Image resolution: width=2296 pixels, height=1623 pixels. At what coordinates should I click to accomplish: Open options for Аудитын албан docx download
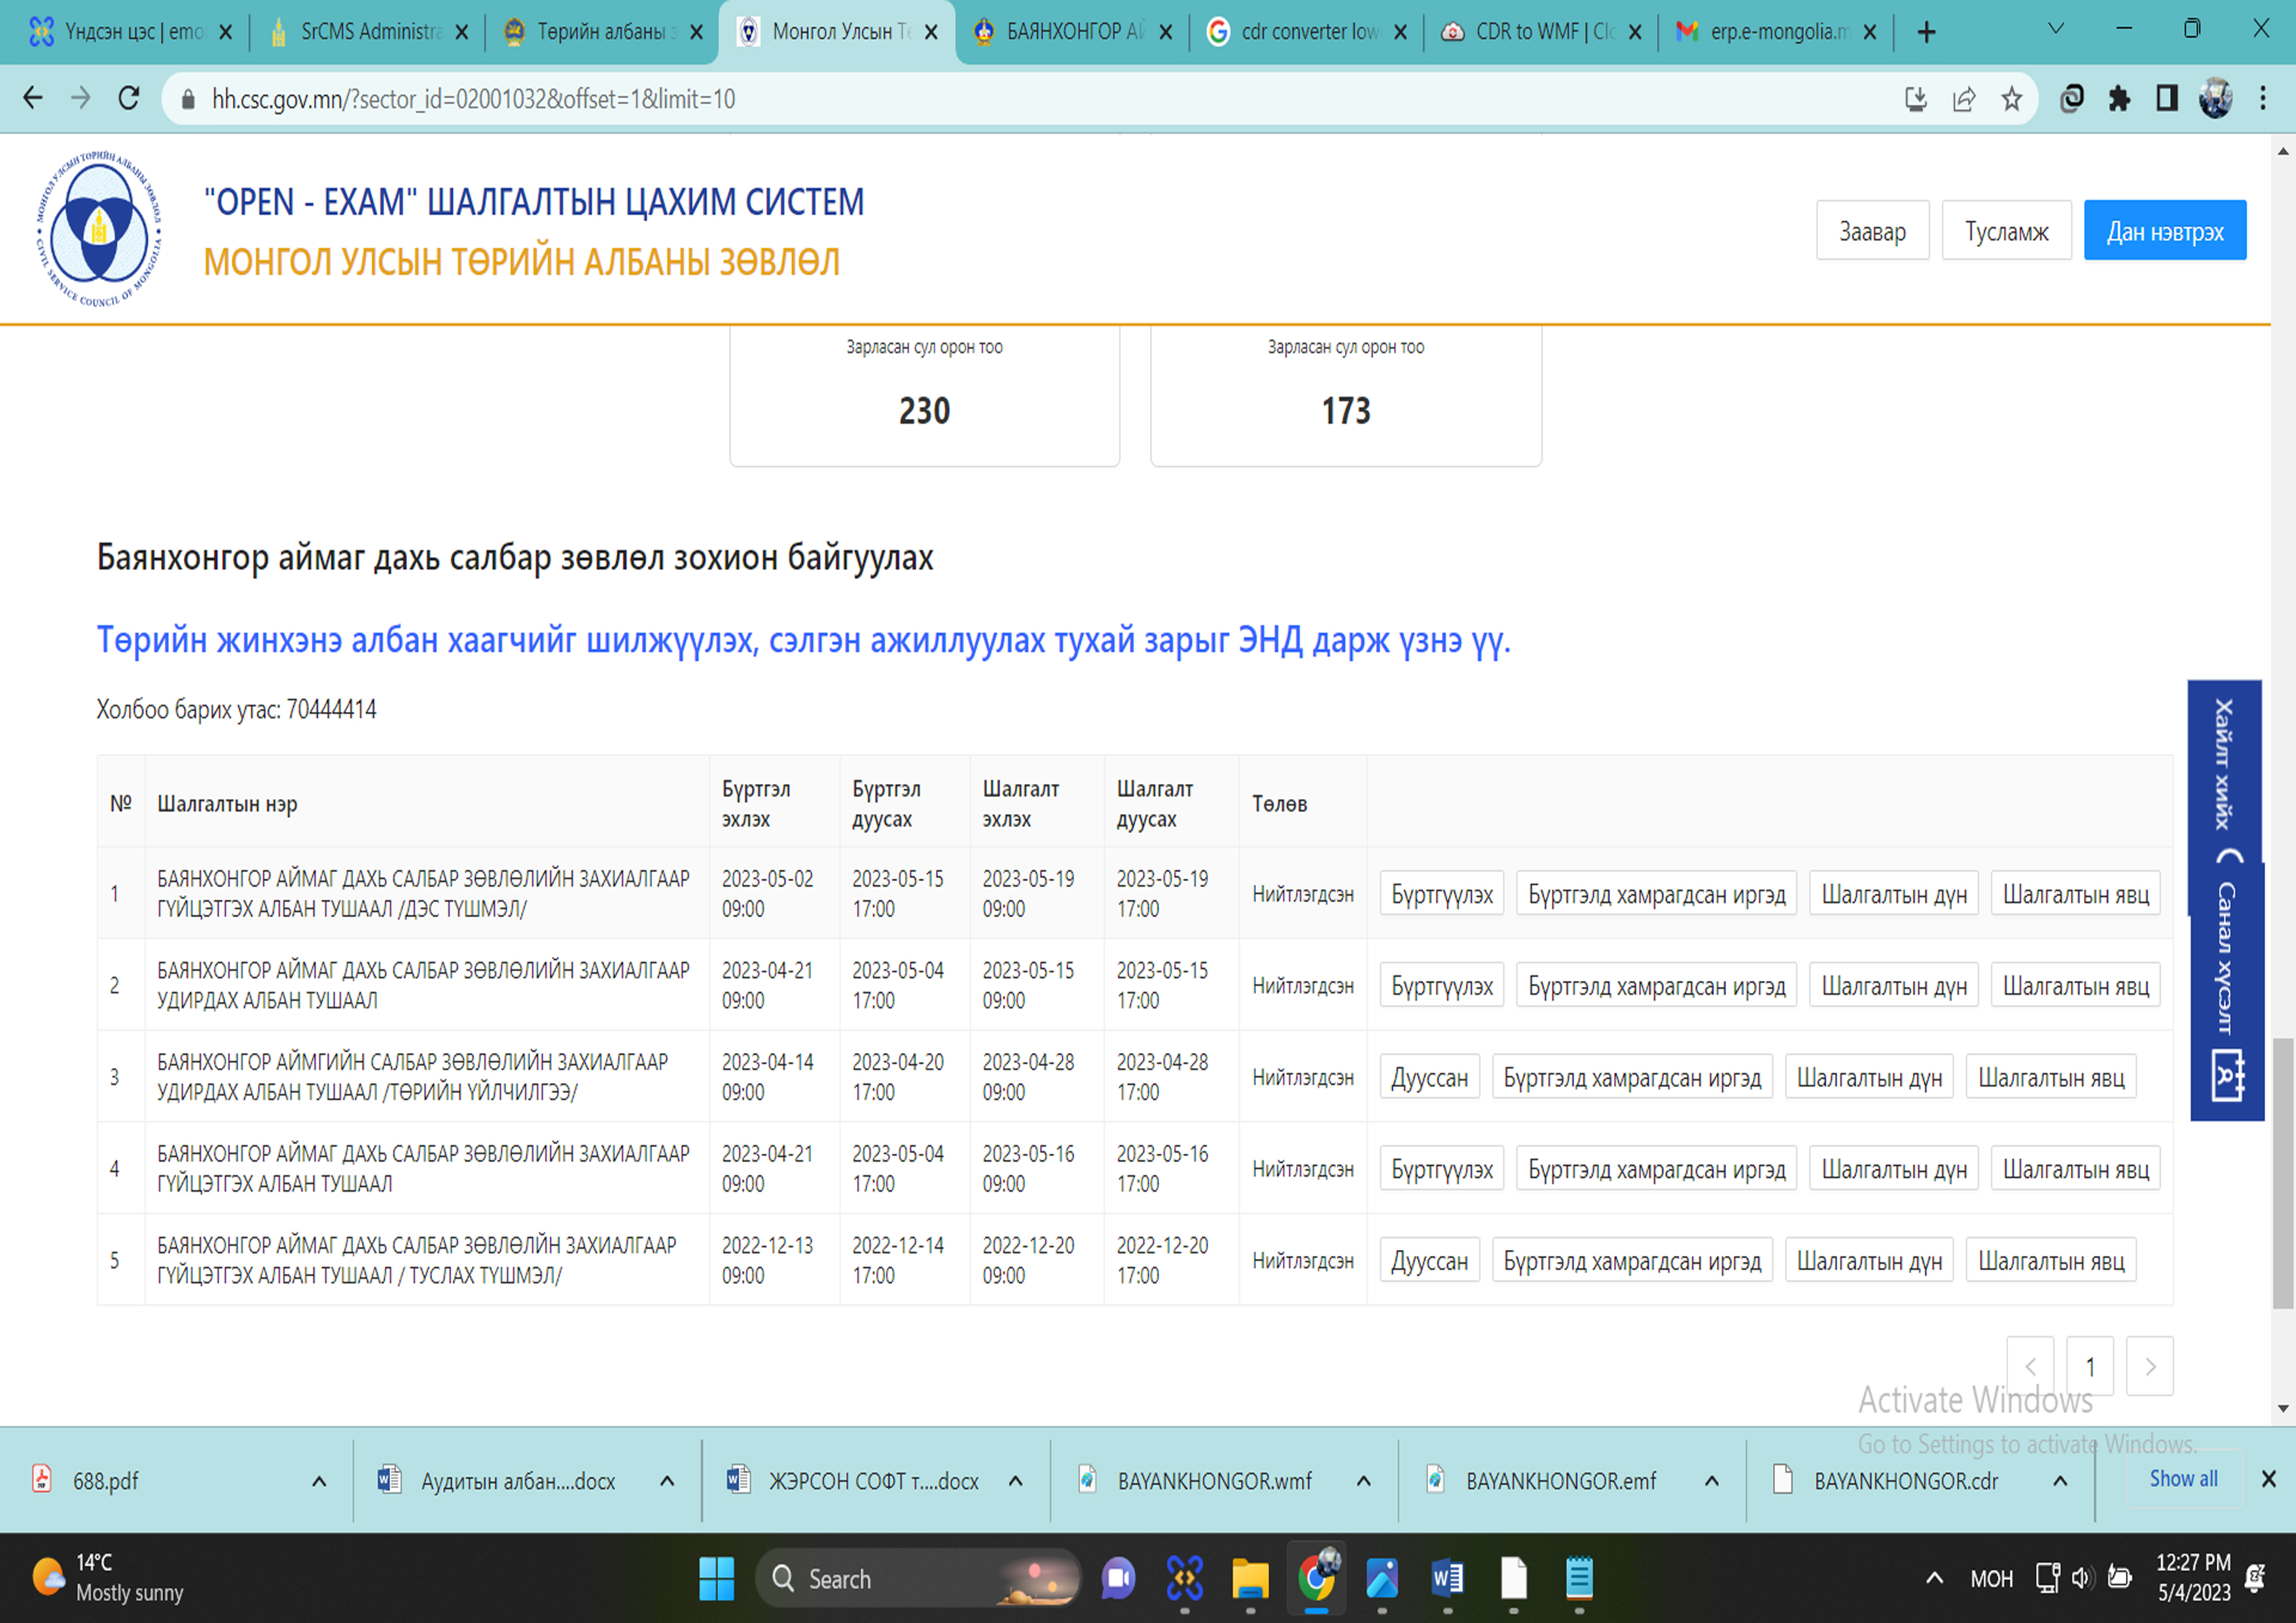[667, 1481]
